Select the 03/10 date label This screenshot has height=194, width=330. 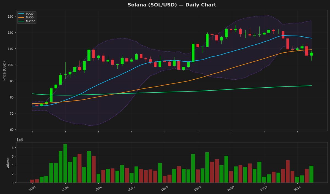[264, 188]
